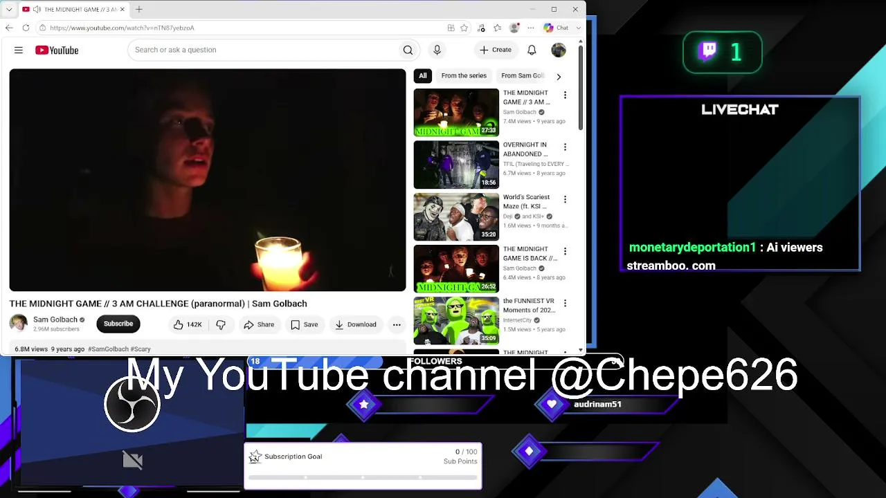The image size is (886, 498).
Task: Select the From Sam Golbach chip
Action: (x=523, y=75)
